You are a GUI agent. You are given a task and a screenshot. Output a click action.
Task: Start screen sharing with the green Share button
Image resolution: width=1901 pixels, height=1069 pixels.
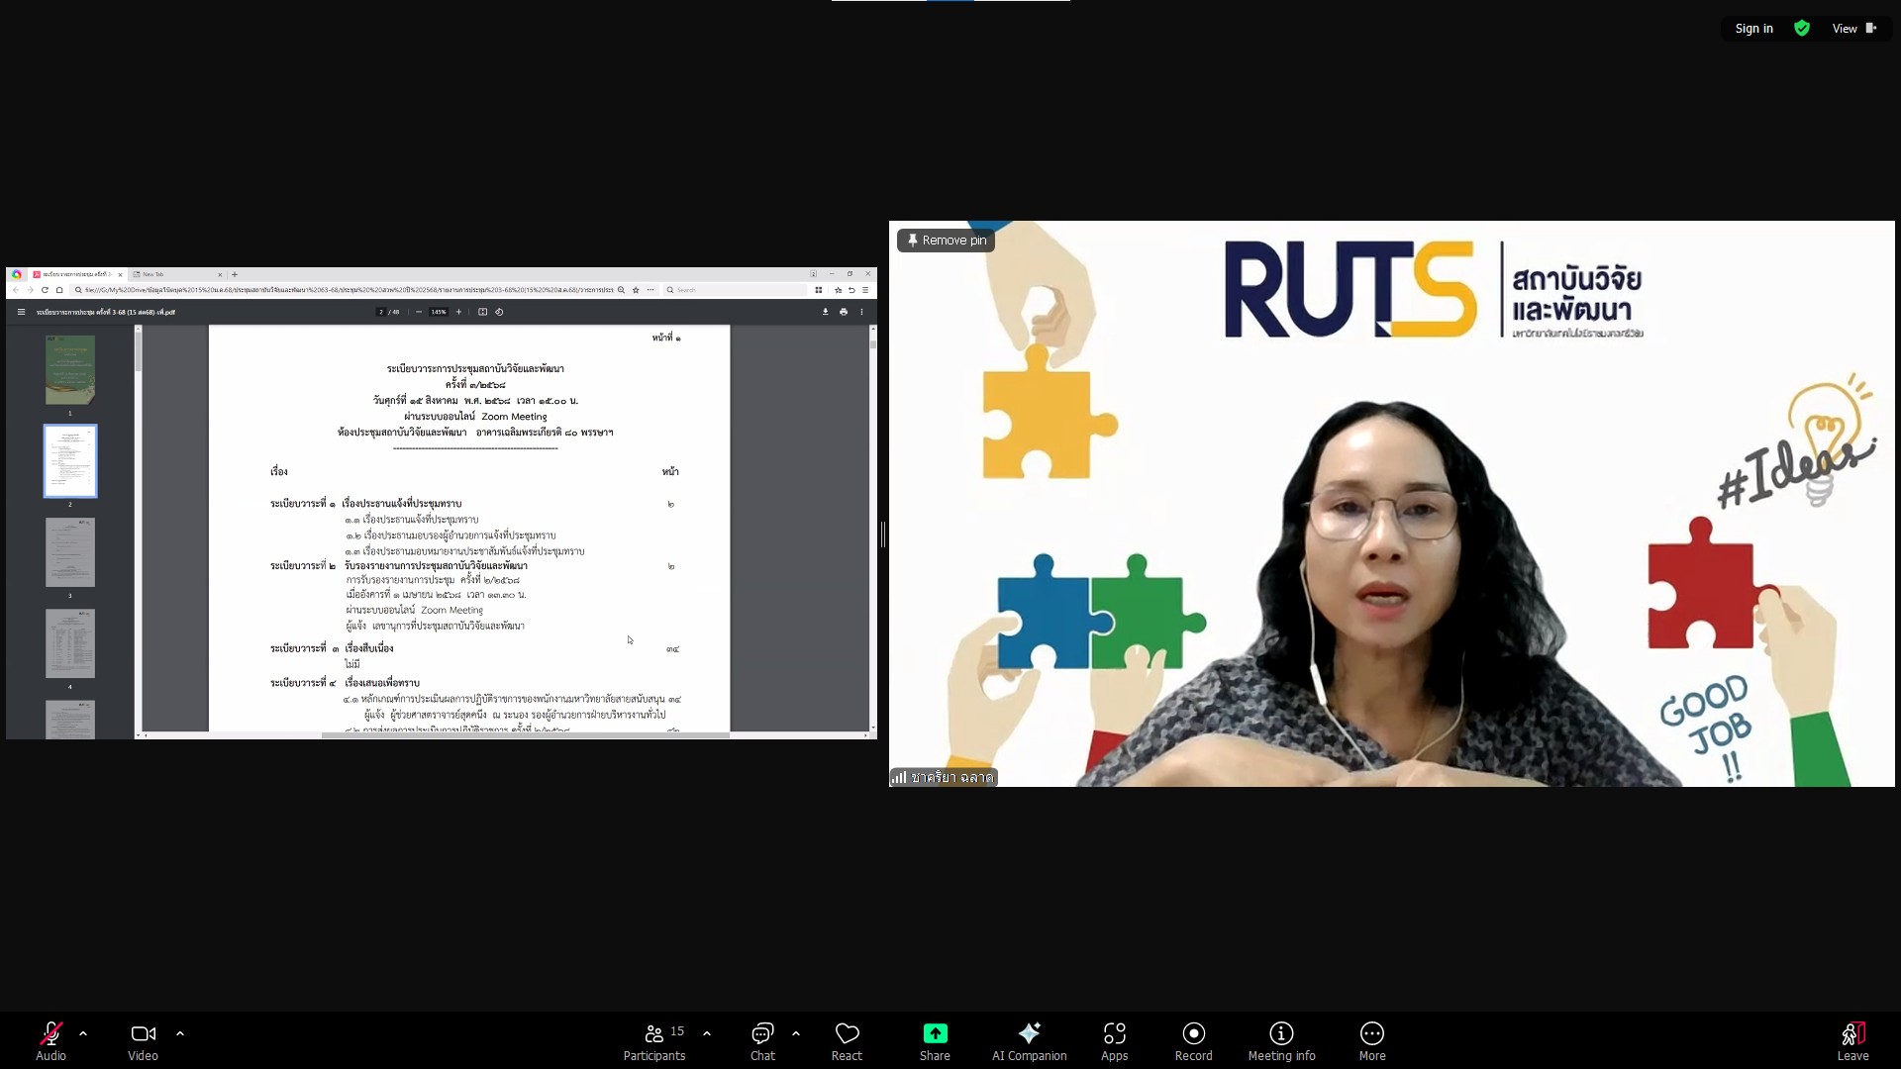[935, 1040]
